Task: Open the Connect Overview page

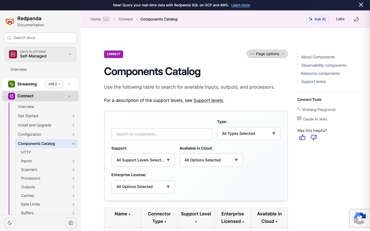Action: pyautogui.click(x=26, y=107)
